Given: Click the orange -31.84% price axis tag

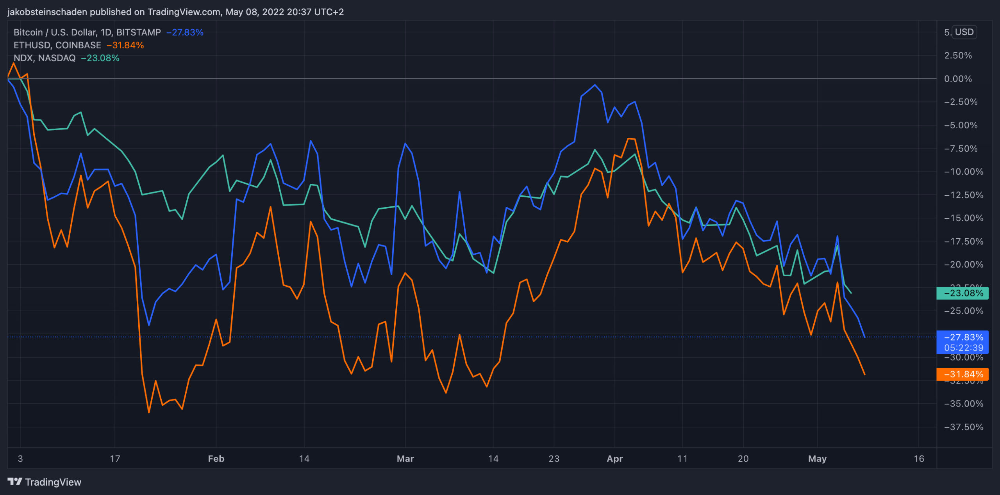Looking at the screenshot, I should click(962, 374).
